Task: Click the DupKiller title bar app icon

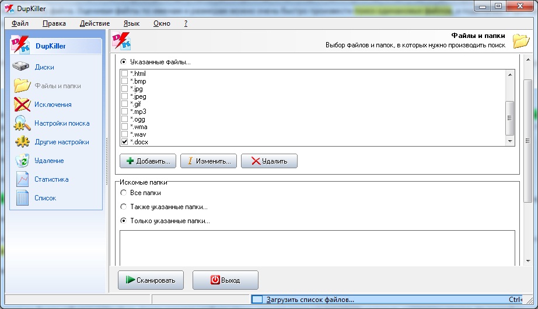Action: click(x=9, y=8)
